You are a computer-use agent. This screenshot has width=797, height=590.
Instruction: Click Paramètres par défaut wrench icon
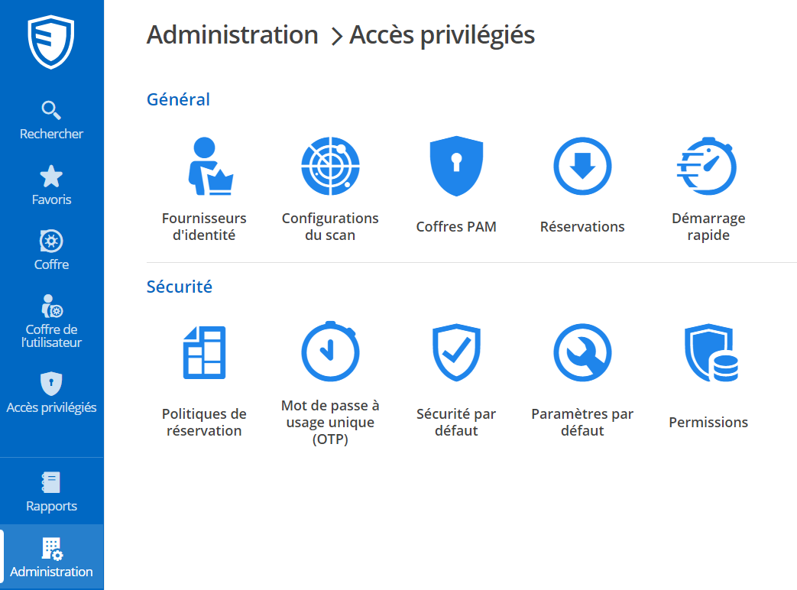pos(582,352)
